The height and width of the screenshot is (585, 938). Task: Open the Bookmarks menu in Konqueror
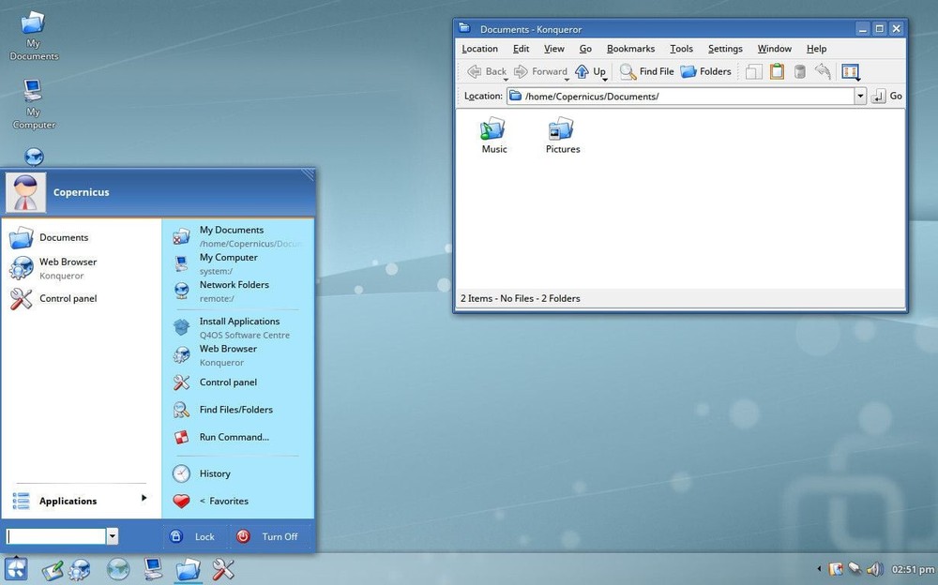click(630, 48)
